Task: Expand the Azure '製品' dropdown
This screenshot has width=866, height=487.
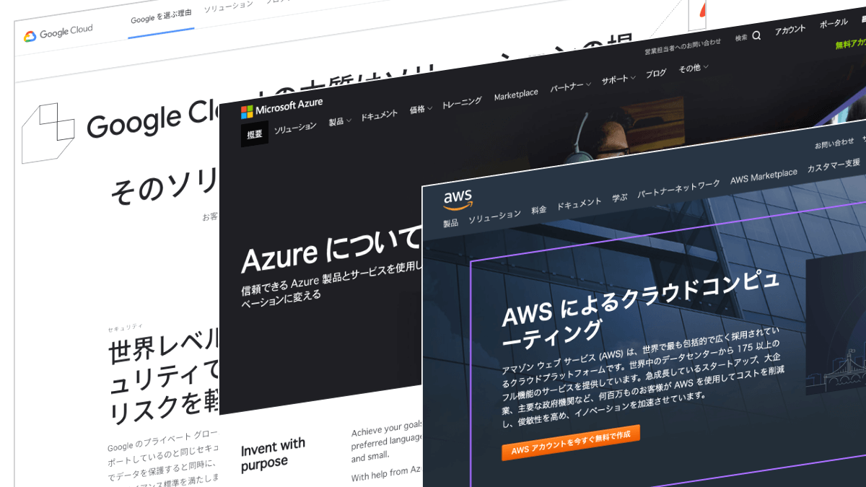Action: [339, 121]
